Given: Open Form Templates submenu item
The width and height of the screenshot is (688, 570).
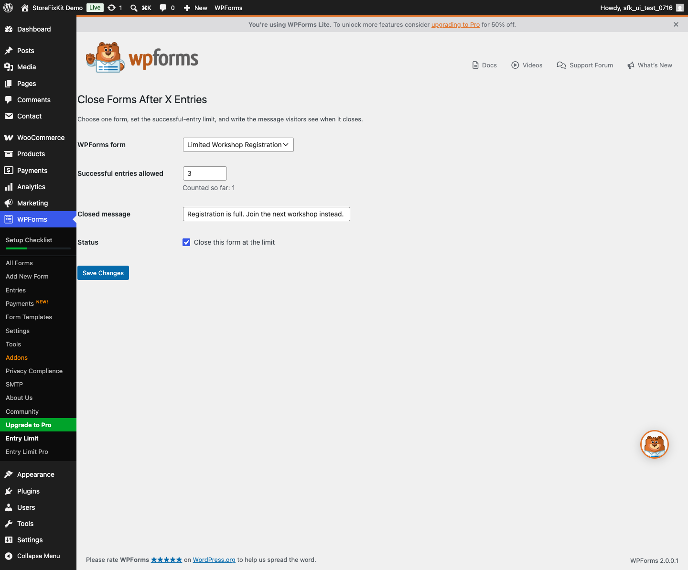Looking at the screenshot, I should 29,317.
